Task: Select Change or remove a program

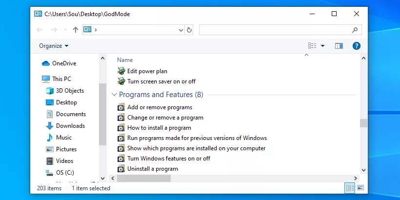Action: pyautogui.click(x=165, y=118)
